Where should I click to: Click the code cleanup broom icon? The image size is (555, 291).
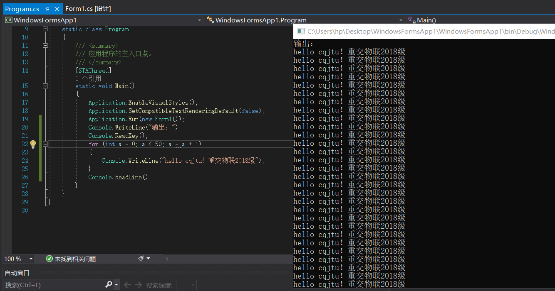coord(141,259)
